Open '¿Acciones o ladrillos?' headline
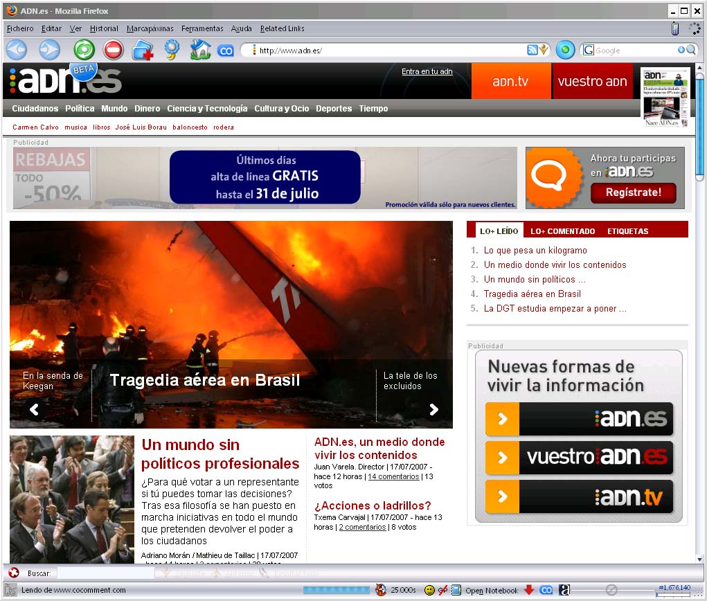The height and width of the screenshot is (601, 707). [x=373, y=505]
